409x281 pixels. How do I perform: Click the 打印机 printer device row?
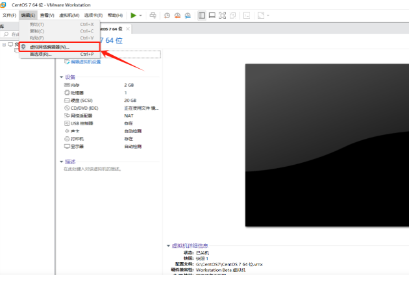[x=112, y=139]
